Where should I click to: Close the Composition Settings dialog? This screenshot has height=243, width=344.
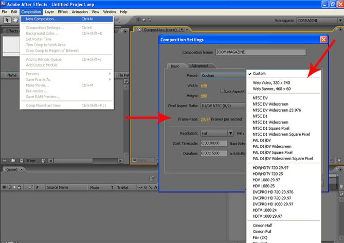(323, 40)
